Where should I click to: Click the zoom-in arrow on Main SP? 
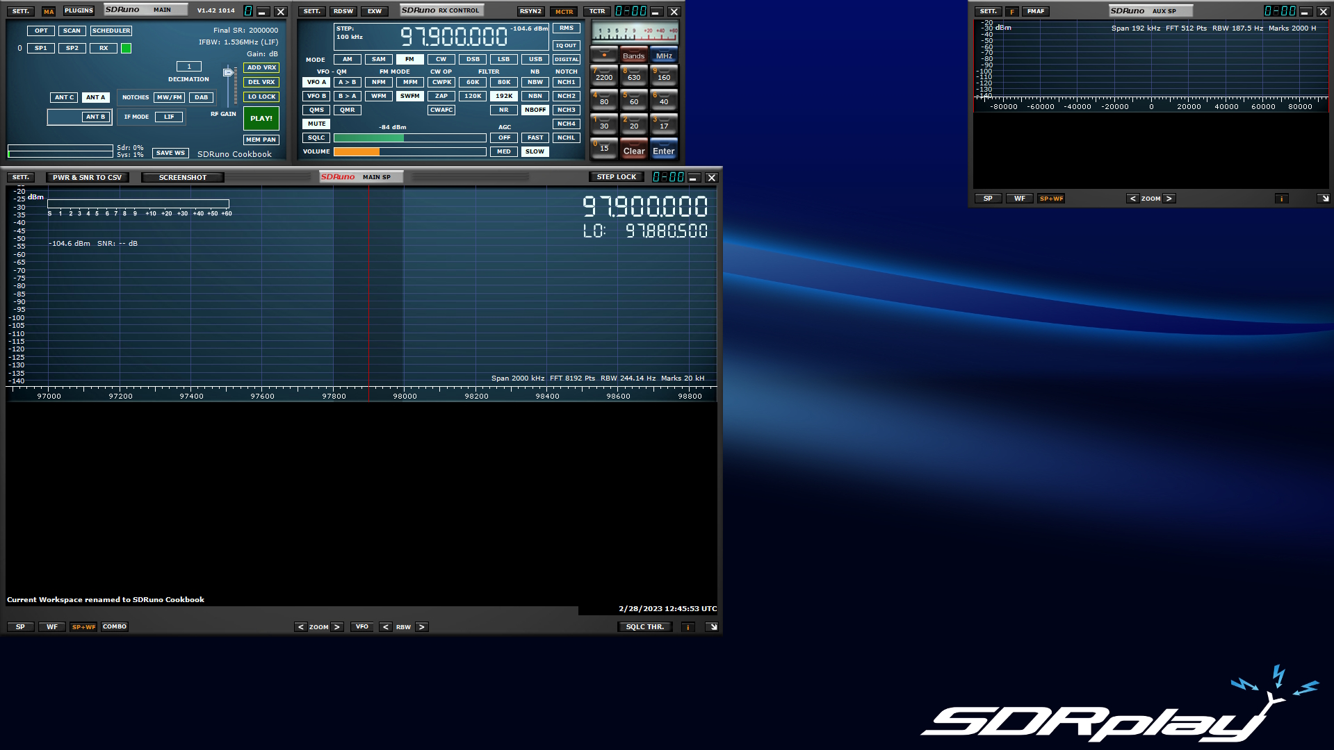click(x=337, y=626)
